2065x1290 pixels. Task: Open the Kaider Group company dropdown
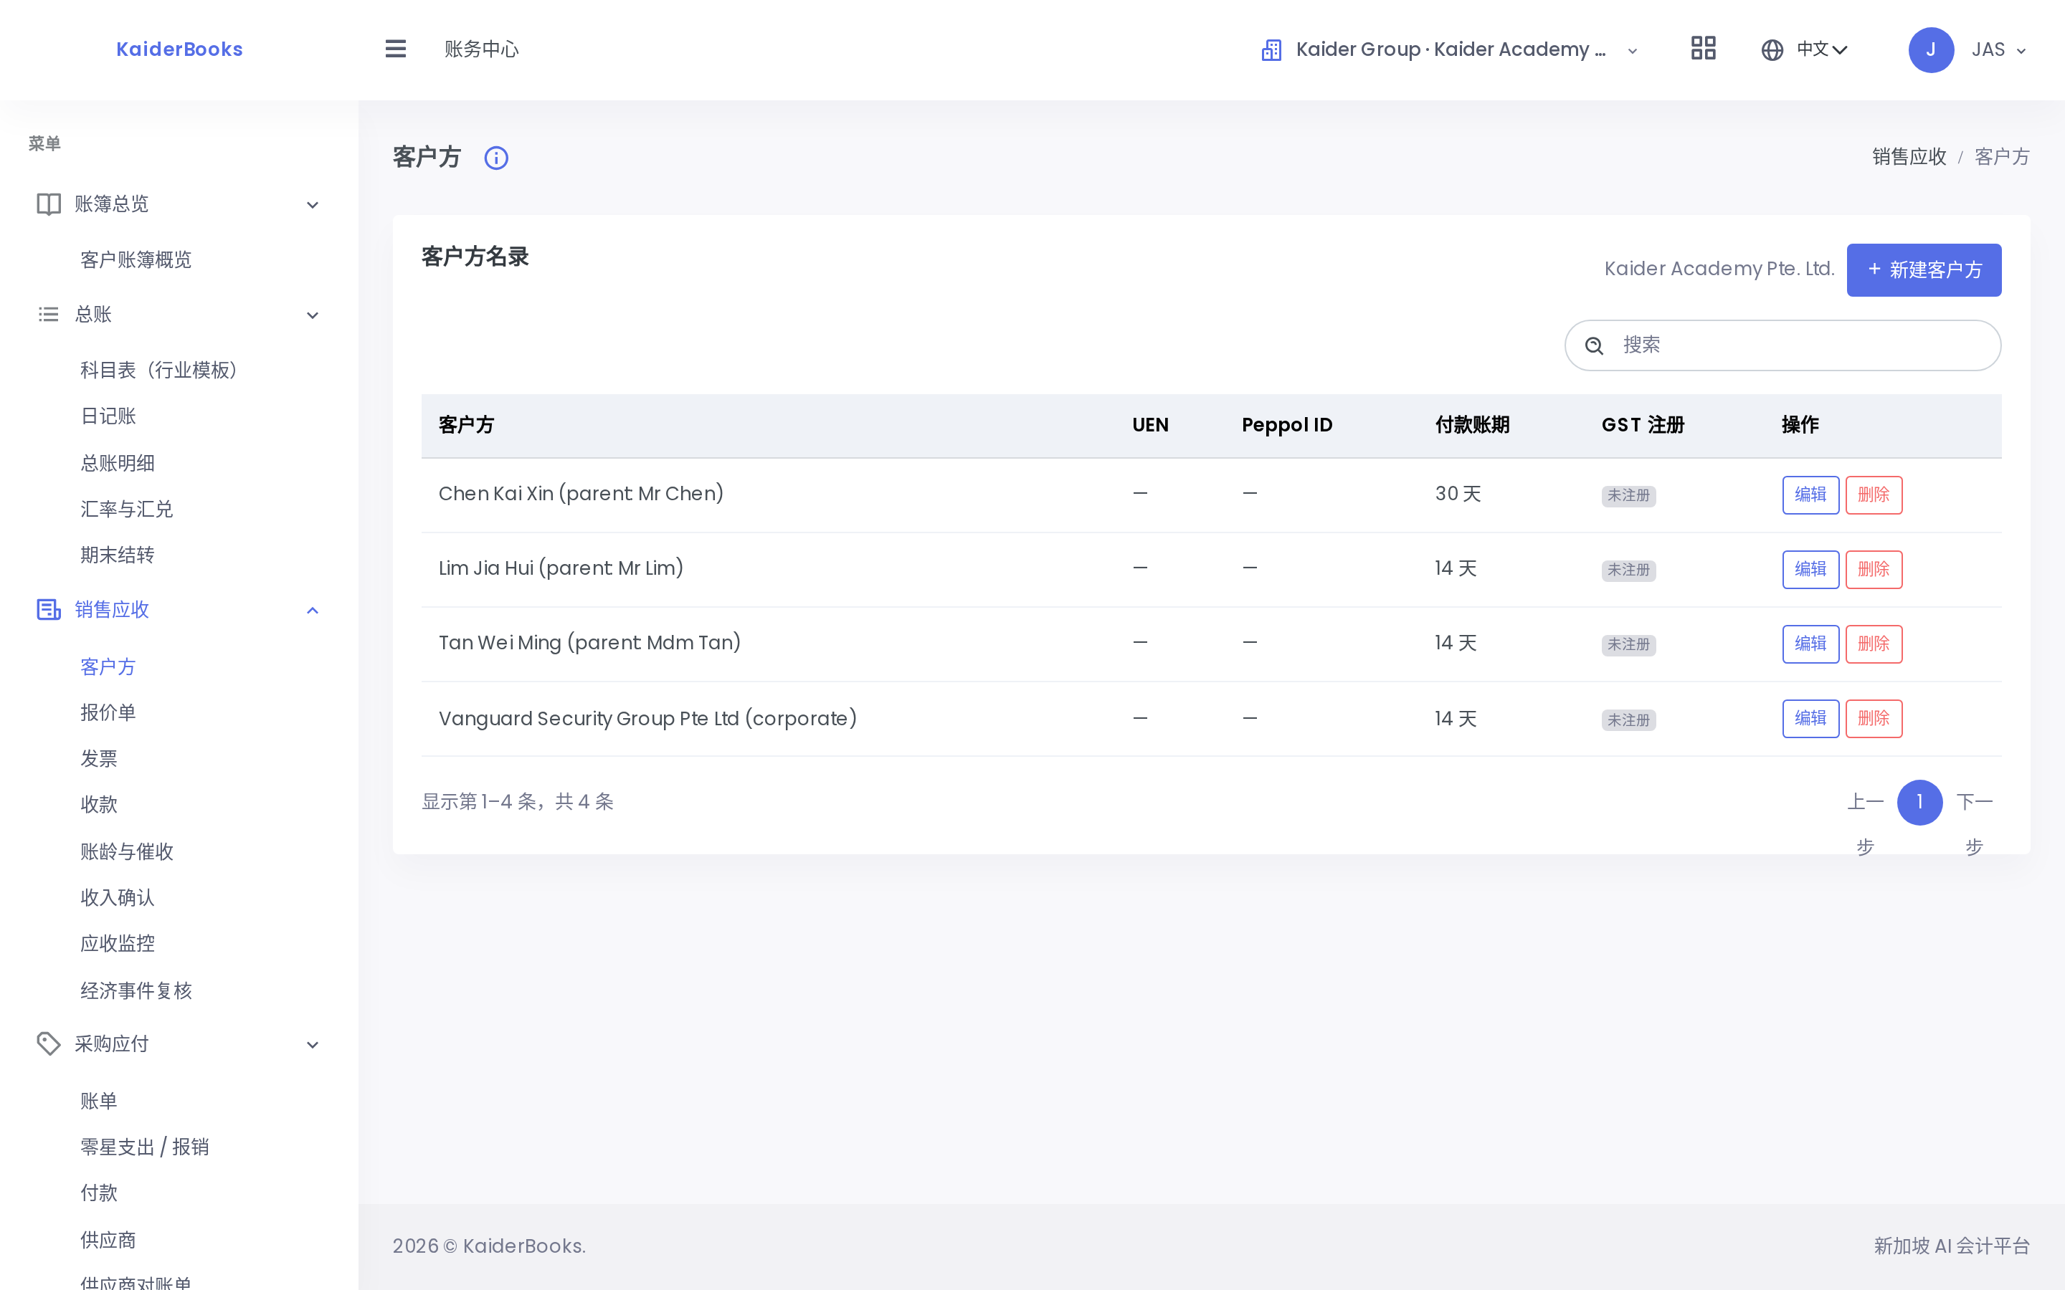[1450, 50]
